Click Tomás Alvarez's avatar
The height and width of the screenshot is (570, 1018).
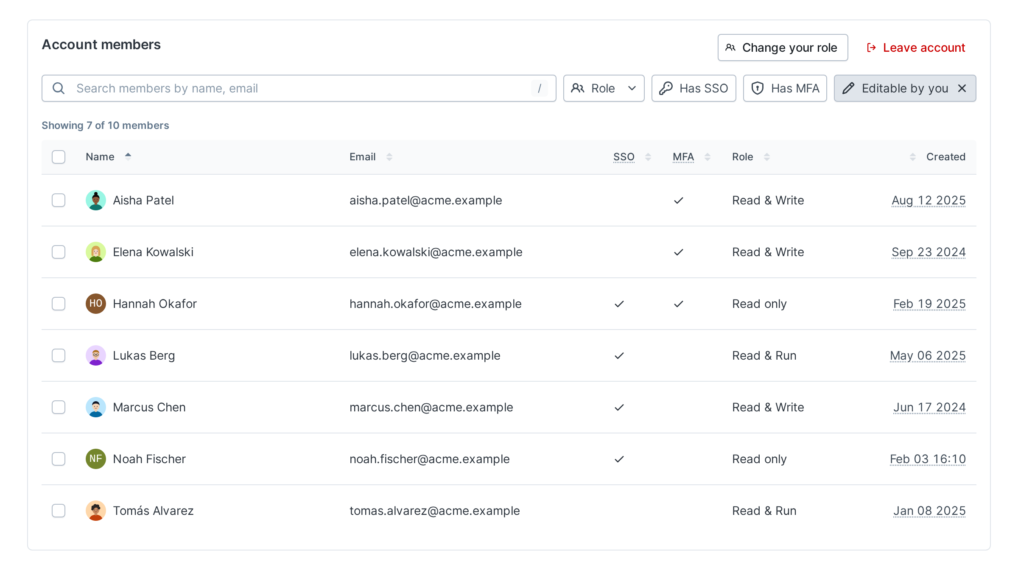[96, 511]
